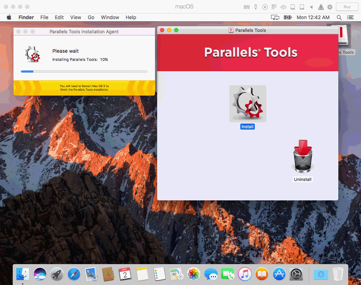Minimize the Parallels Tools window

click(x=169, y=30)
